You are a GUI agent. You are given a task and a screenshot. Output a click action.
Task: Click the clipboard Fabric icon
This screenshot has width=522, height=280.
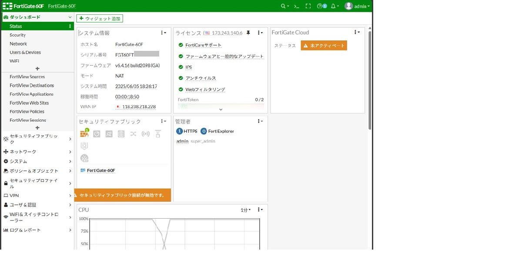coord(121,134)
